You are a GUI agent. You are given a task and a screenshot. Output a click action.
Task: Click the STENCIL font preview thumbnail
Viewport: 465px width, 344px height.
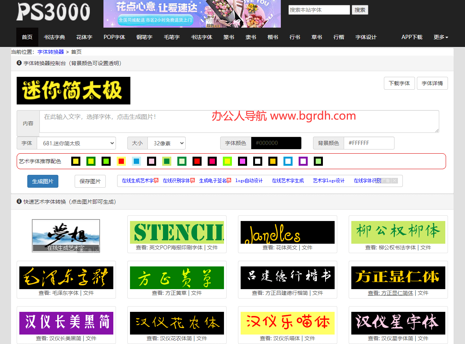(177, 231)
